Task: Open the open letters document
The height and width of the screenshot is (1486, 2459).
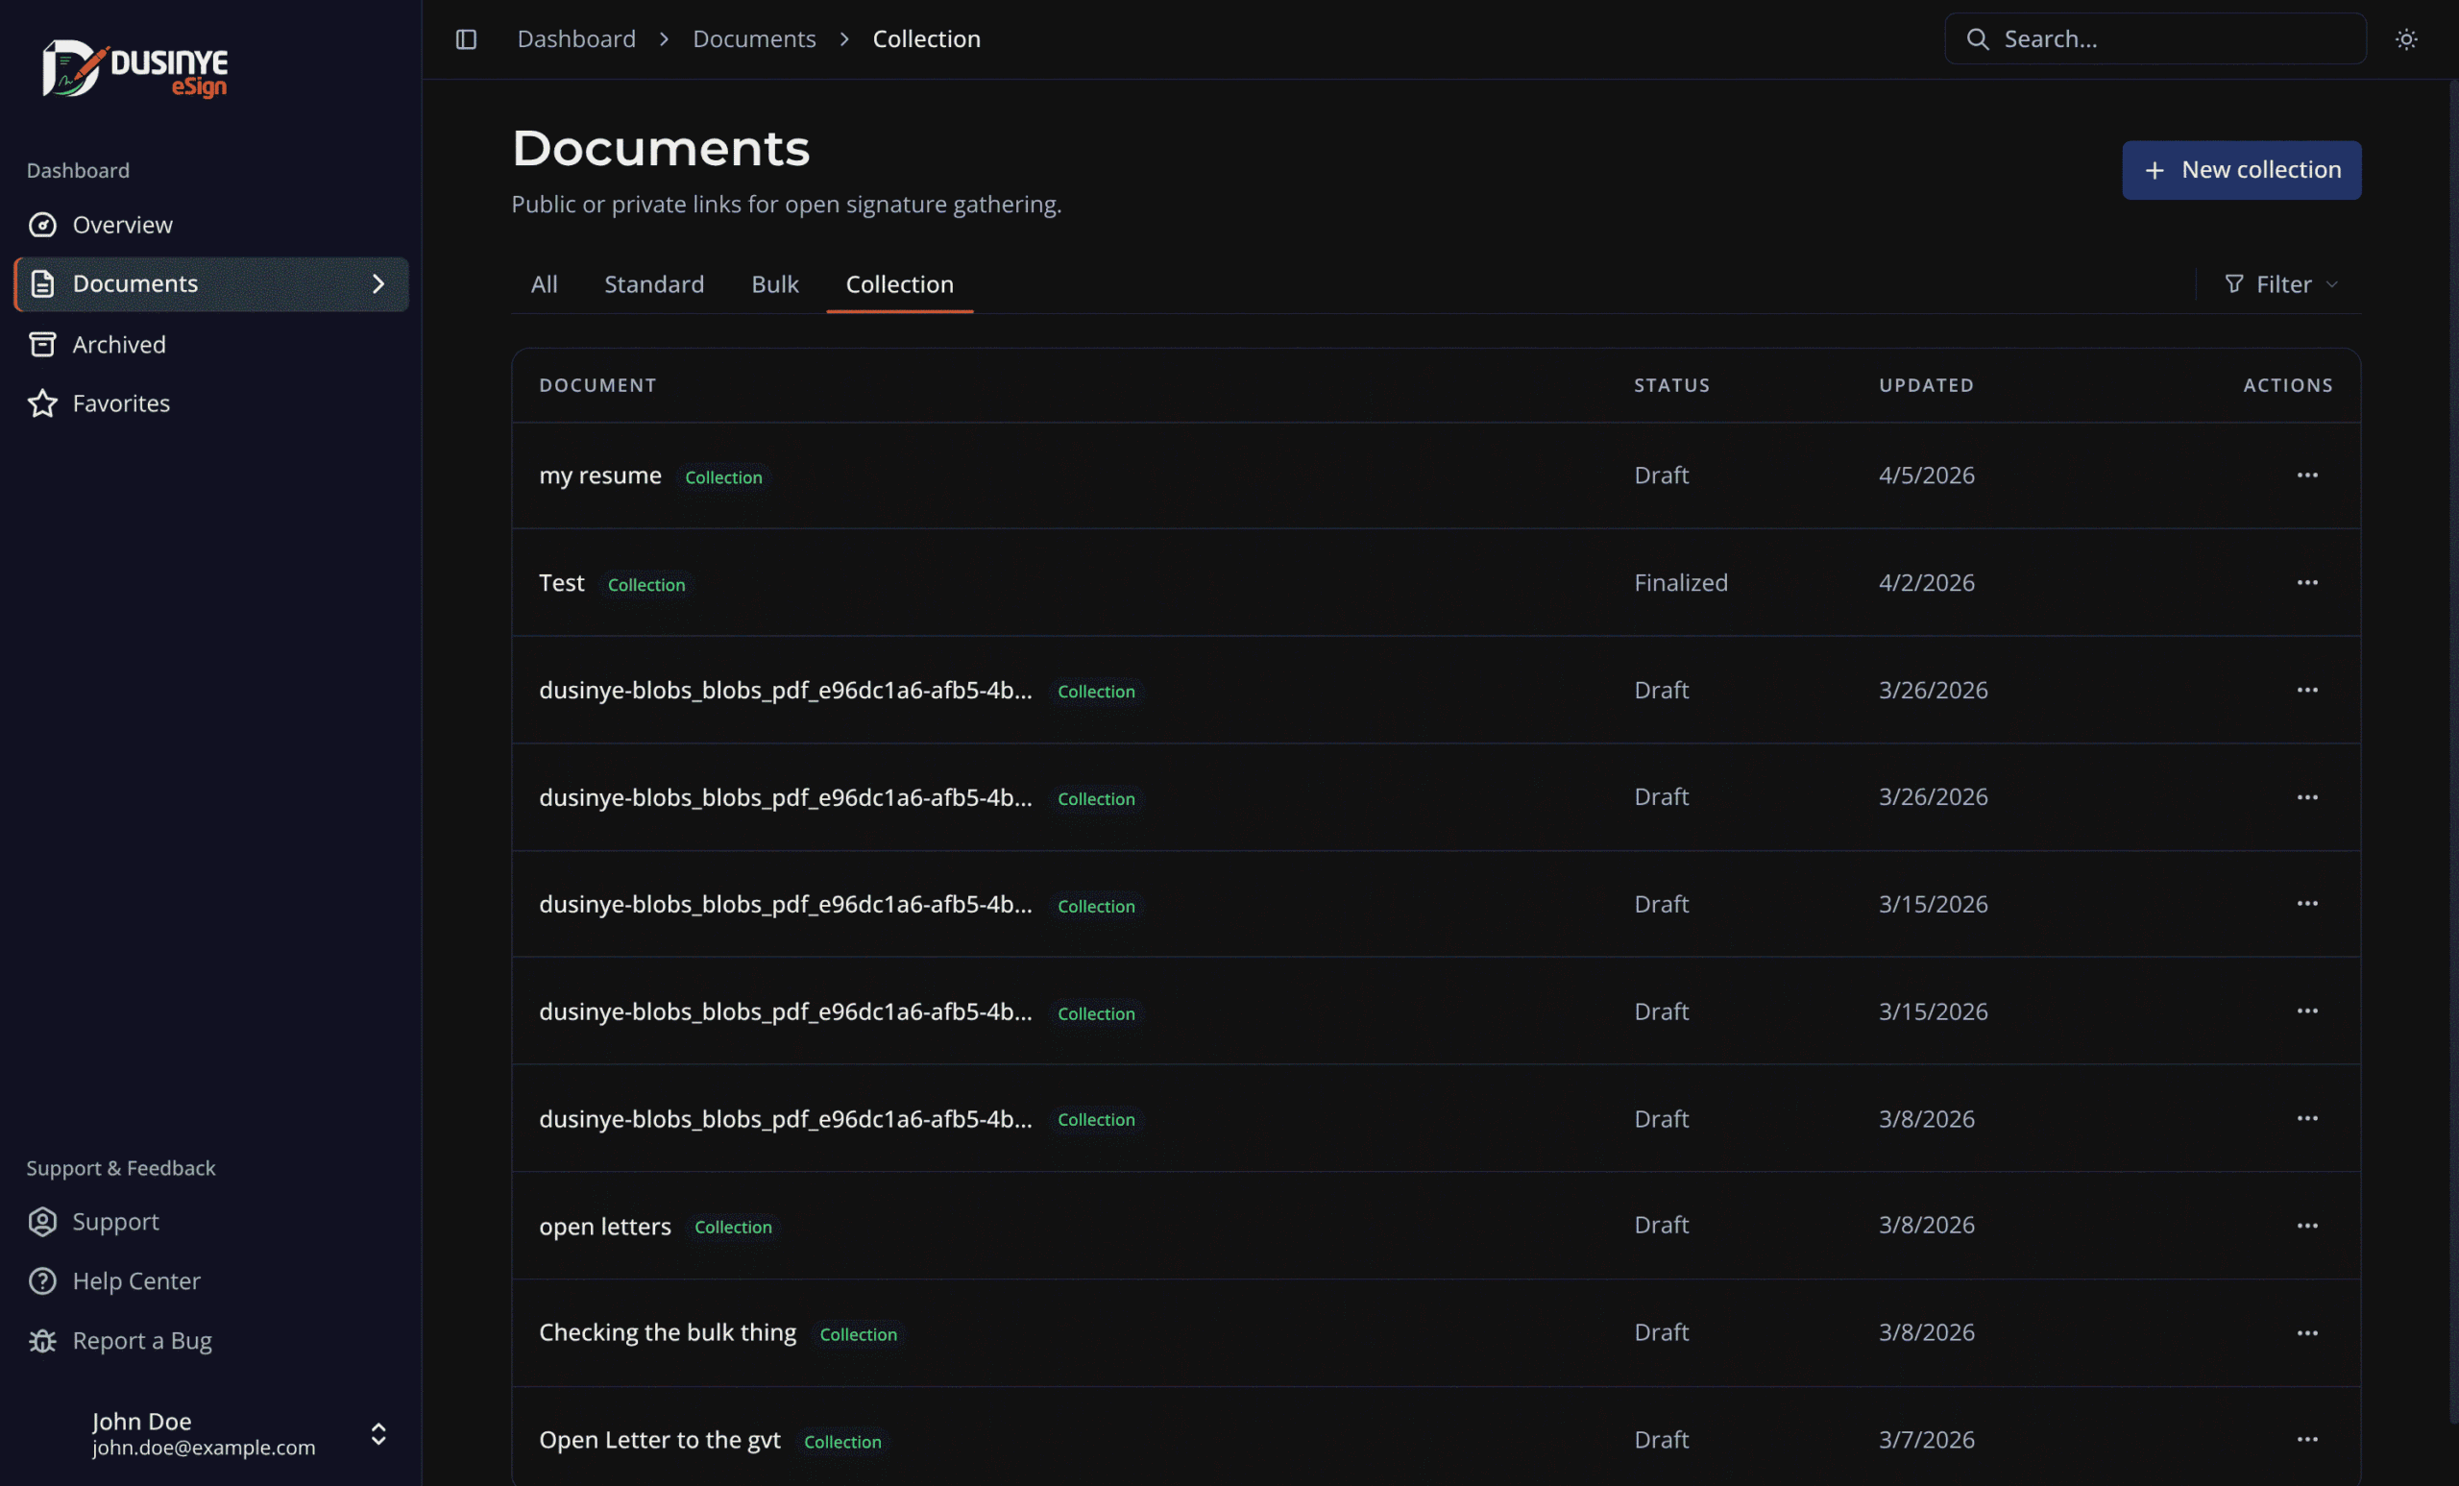Action: coord(605,1227)
